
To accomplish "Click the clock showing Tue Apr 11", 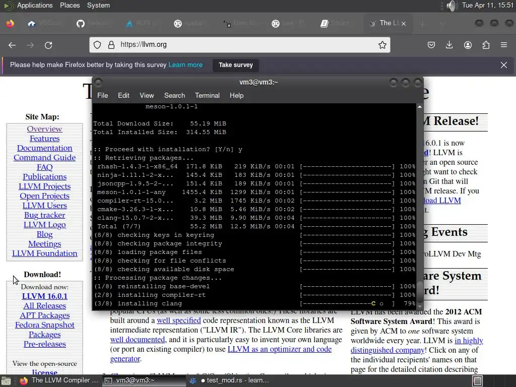I will tap(487, 5).
